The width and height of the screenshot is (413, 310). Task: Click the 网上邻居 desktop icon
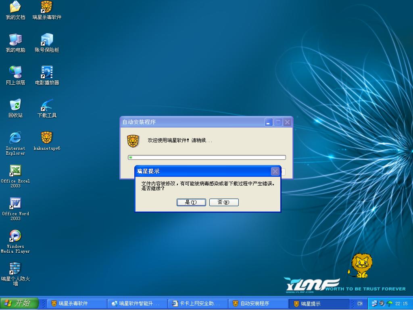point(15,75)
